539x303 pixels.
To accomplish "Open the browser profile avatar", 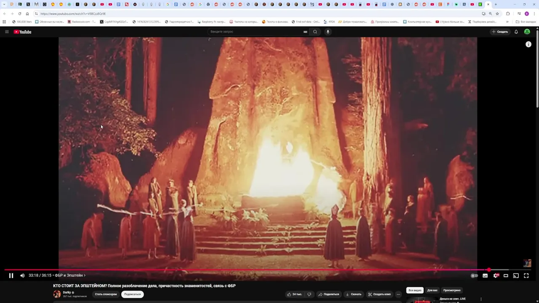I will (527, 13).
